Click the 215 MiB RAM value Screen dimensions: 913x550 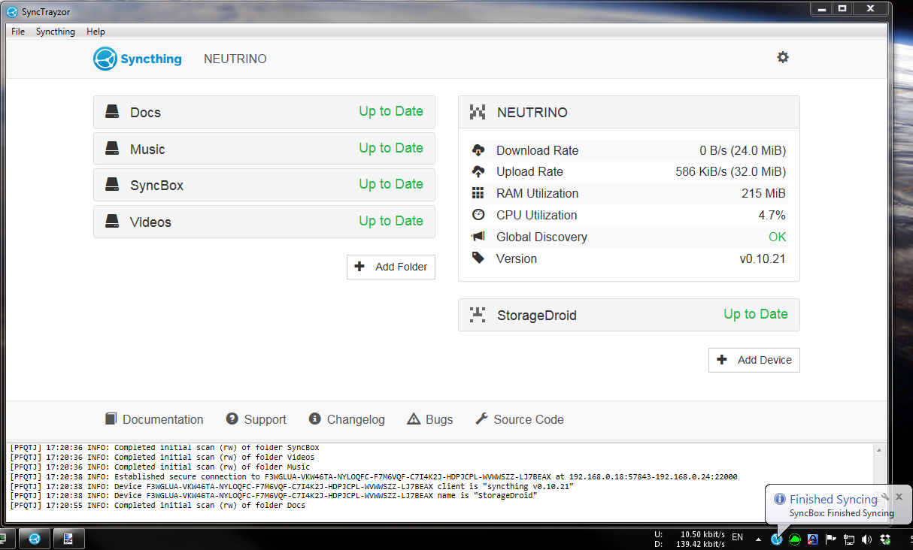point(763,193)
